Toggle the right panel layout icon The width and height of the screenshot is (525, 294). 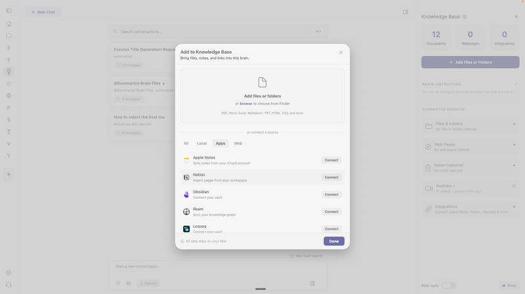click(x=406, y=12)
